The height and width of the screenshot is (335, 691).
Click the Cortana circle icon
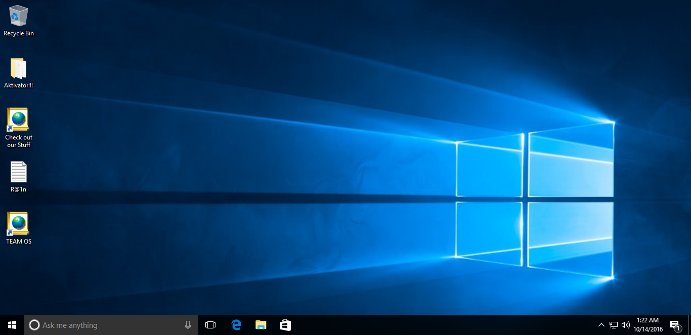[x=34, y=325]
